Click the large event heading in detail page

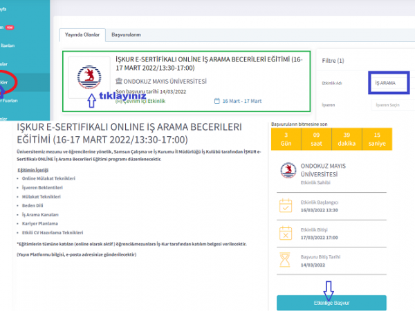[x=129, y=133]
